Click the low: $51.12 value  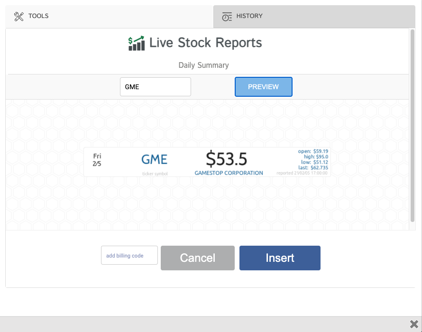tap(315, 162)
